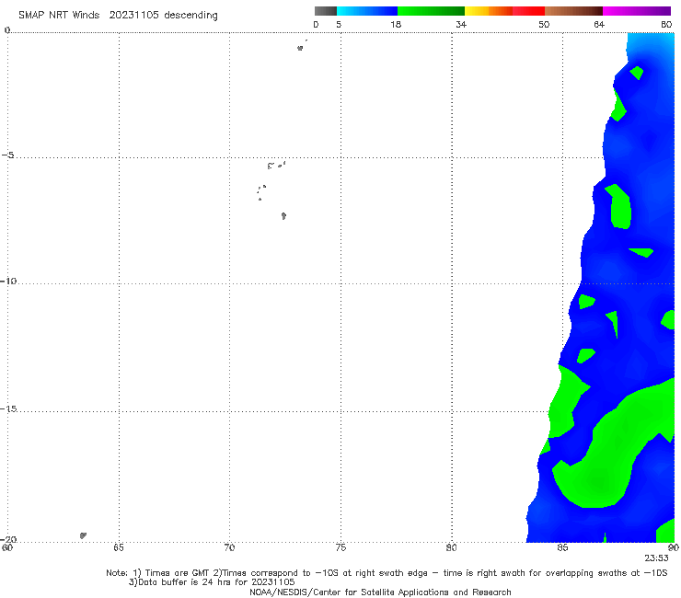Click the '65' longitude axis label
Image resolution: width=681 pixels, height=598 pixels.
[x=119, y=547]
